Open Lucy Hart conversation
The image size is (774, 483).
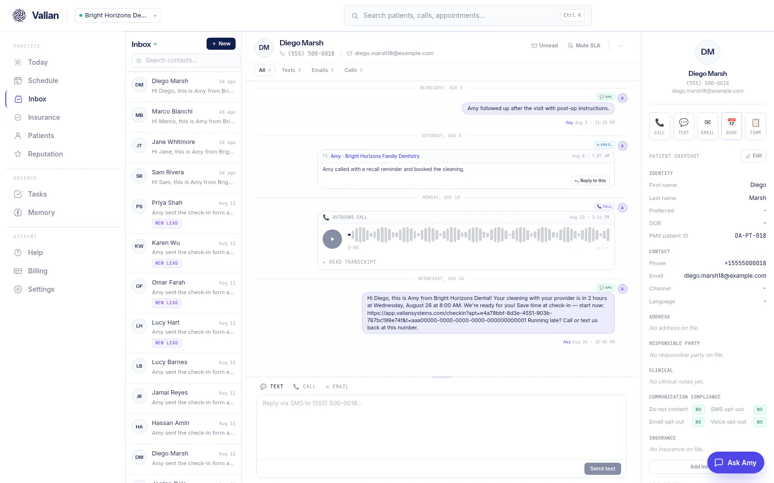coord(184,333)
